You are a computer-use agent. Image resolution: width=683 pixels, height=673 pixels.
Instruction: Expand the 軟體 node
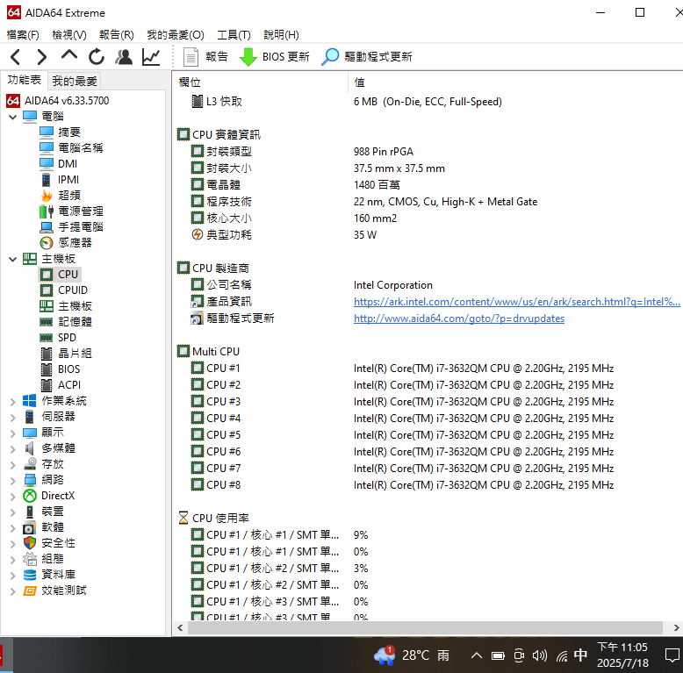[x=12, y=528]
